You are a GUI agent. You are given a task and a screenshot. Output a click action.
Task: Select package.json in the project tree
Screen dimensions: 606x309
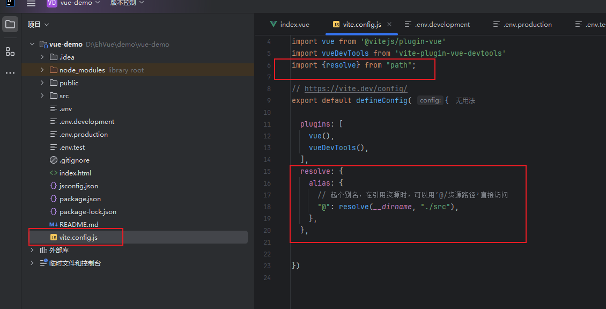pos(79,198)
